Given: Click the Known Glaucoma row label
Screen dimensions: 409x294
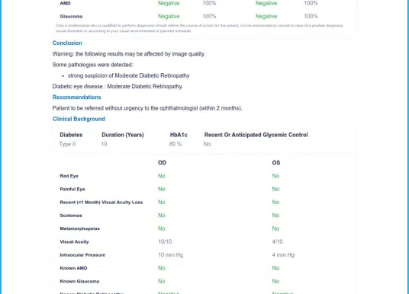Looking at the screenshot, I should coord(79,281).
